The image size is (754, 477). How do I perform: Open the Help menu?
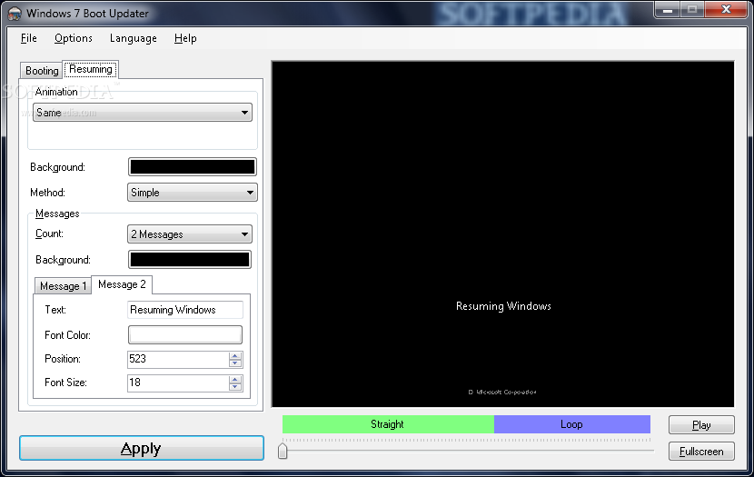[185, 38]
